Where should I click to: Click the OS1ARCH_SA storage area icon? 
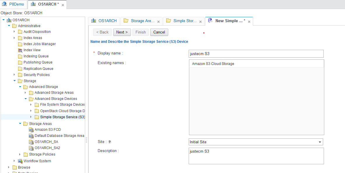point(31,142)
